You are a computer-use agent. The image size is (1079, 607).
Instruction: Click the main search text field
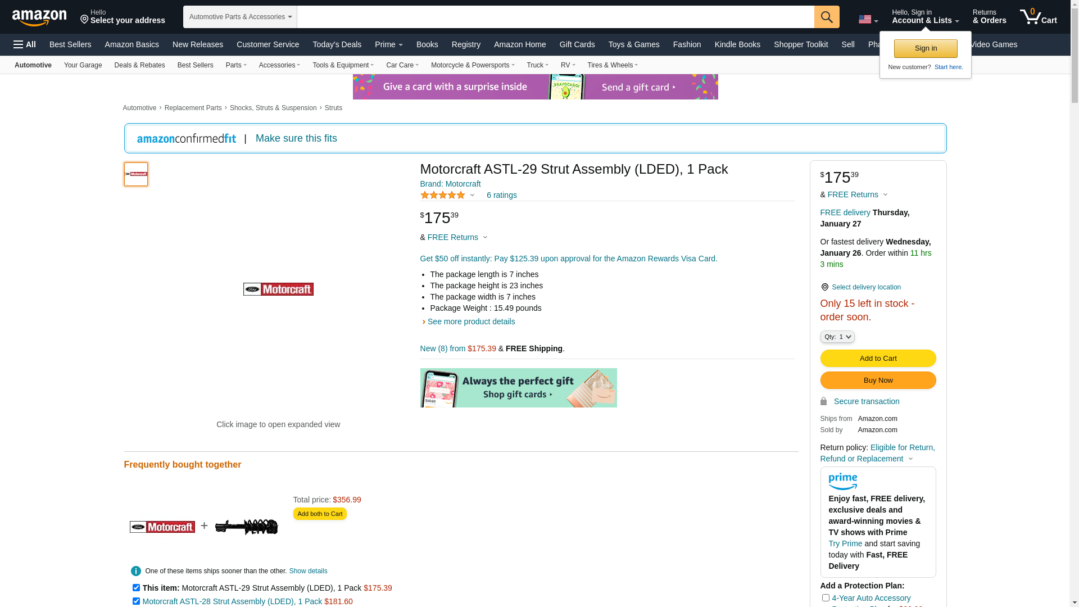[x=555, y=17]
